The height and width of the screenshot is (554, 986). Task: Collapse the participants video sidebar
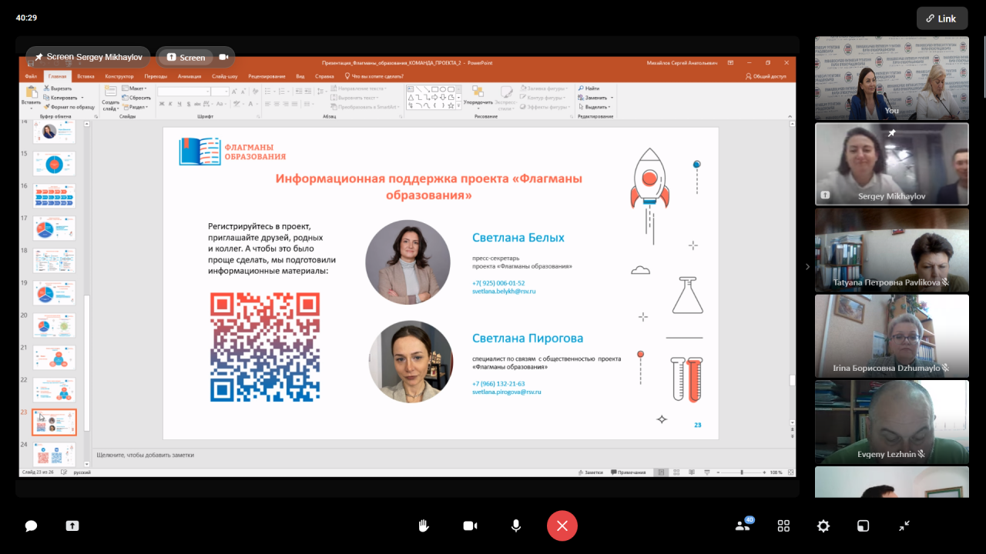point(807,267)
